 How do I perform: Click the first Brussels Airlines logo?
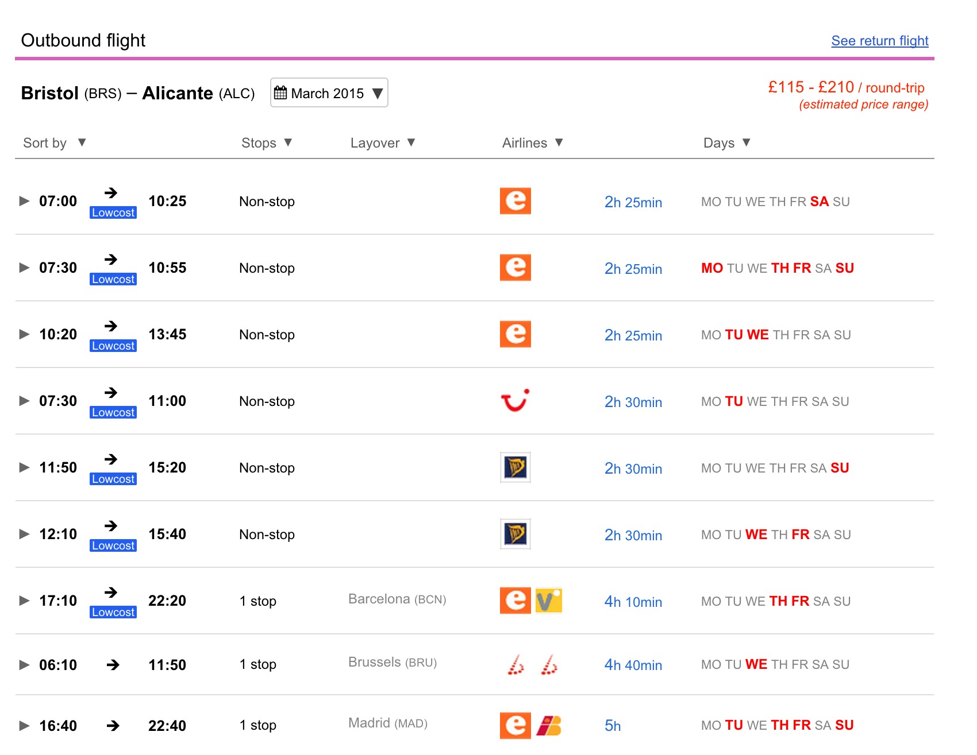[x=516, y=665]
